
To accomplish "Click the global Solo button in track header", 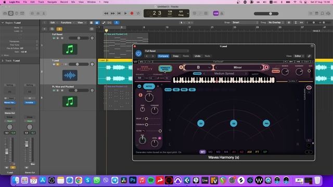I will (59, 29).
